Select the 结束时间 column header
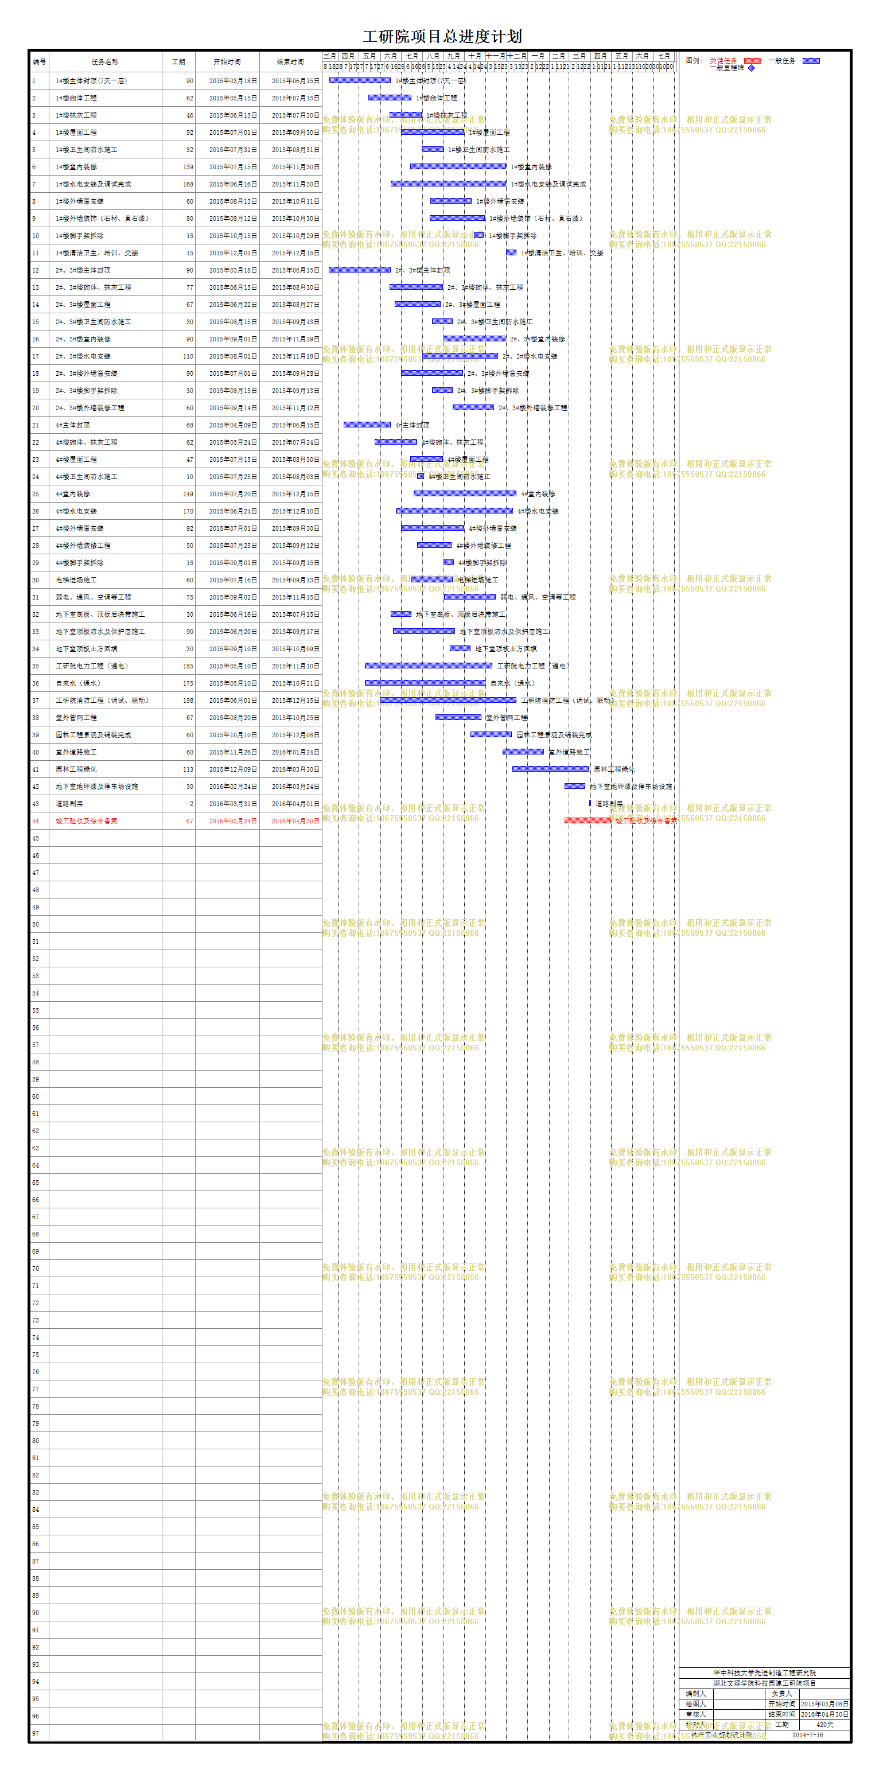The height and width of the screenshot is (1770, 879). click(x=291, y=62)
